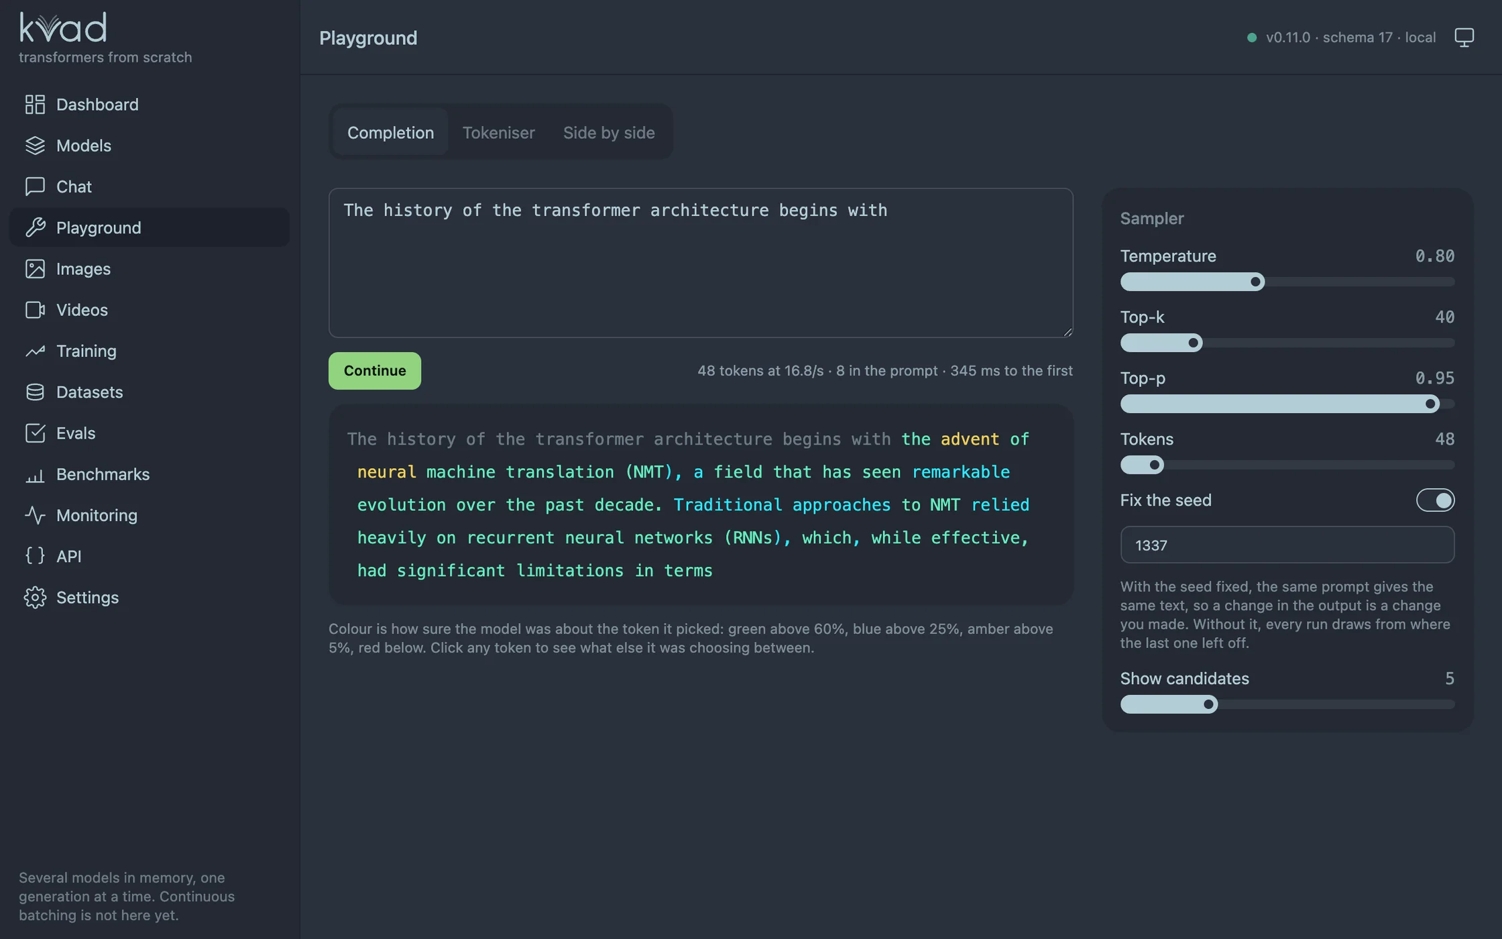Toggle the Fix the seed switch
1502x939 pixels.
click(1435, 500)
